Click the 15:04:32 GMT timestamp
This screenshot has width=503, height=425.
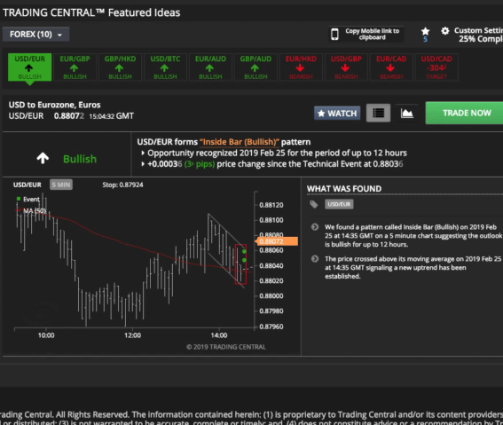pyautogui.click(x=111, y=116)
